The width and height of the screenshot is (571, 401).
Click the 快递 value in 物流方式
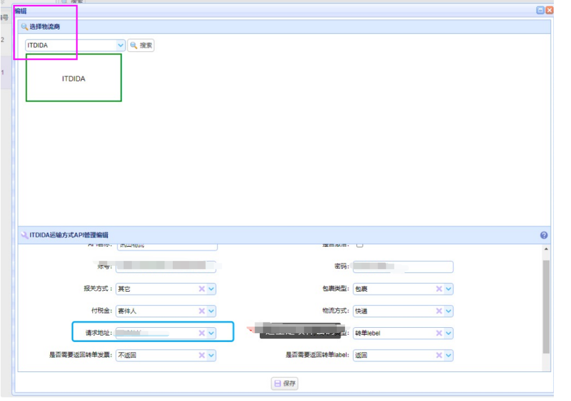[362, 311]
